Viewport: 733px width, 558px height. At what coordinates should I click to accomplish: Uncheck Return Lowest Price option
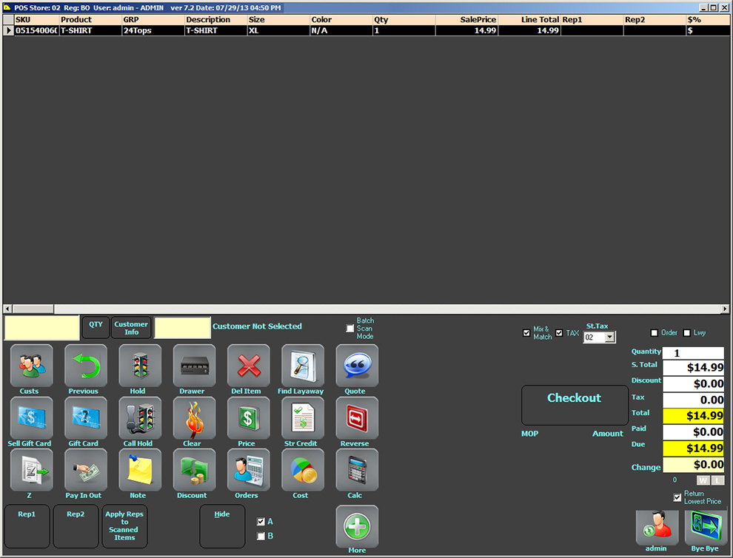click(677, 497)
